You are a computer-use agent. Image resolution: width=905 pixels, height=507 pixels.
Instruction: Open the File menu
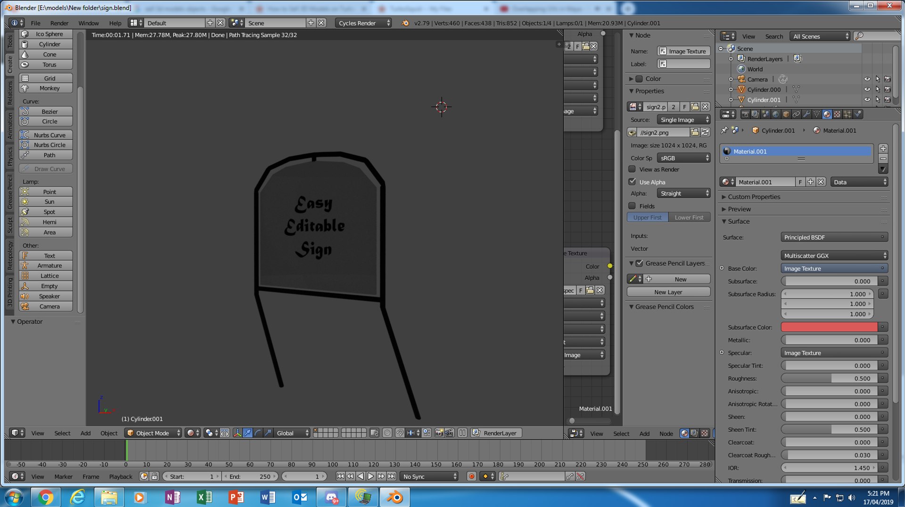coord(35,23)
